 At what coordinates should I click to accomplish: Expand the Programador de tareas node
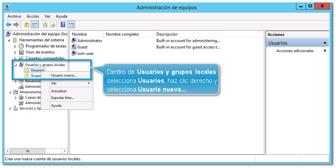(x=15, y=46)
